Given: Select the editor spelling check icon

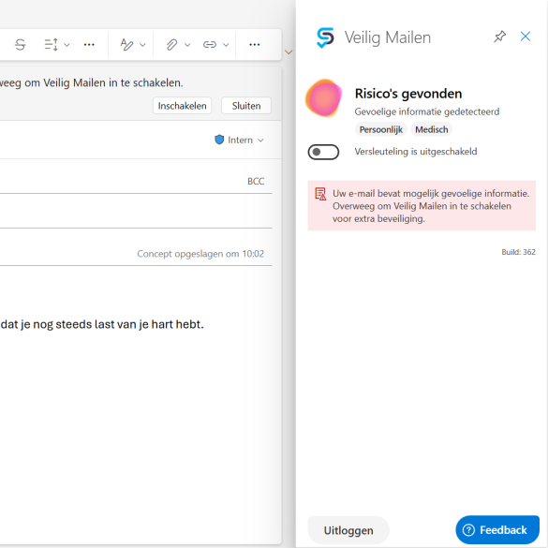Looking at the screenshot, I should 126,44.
